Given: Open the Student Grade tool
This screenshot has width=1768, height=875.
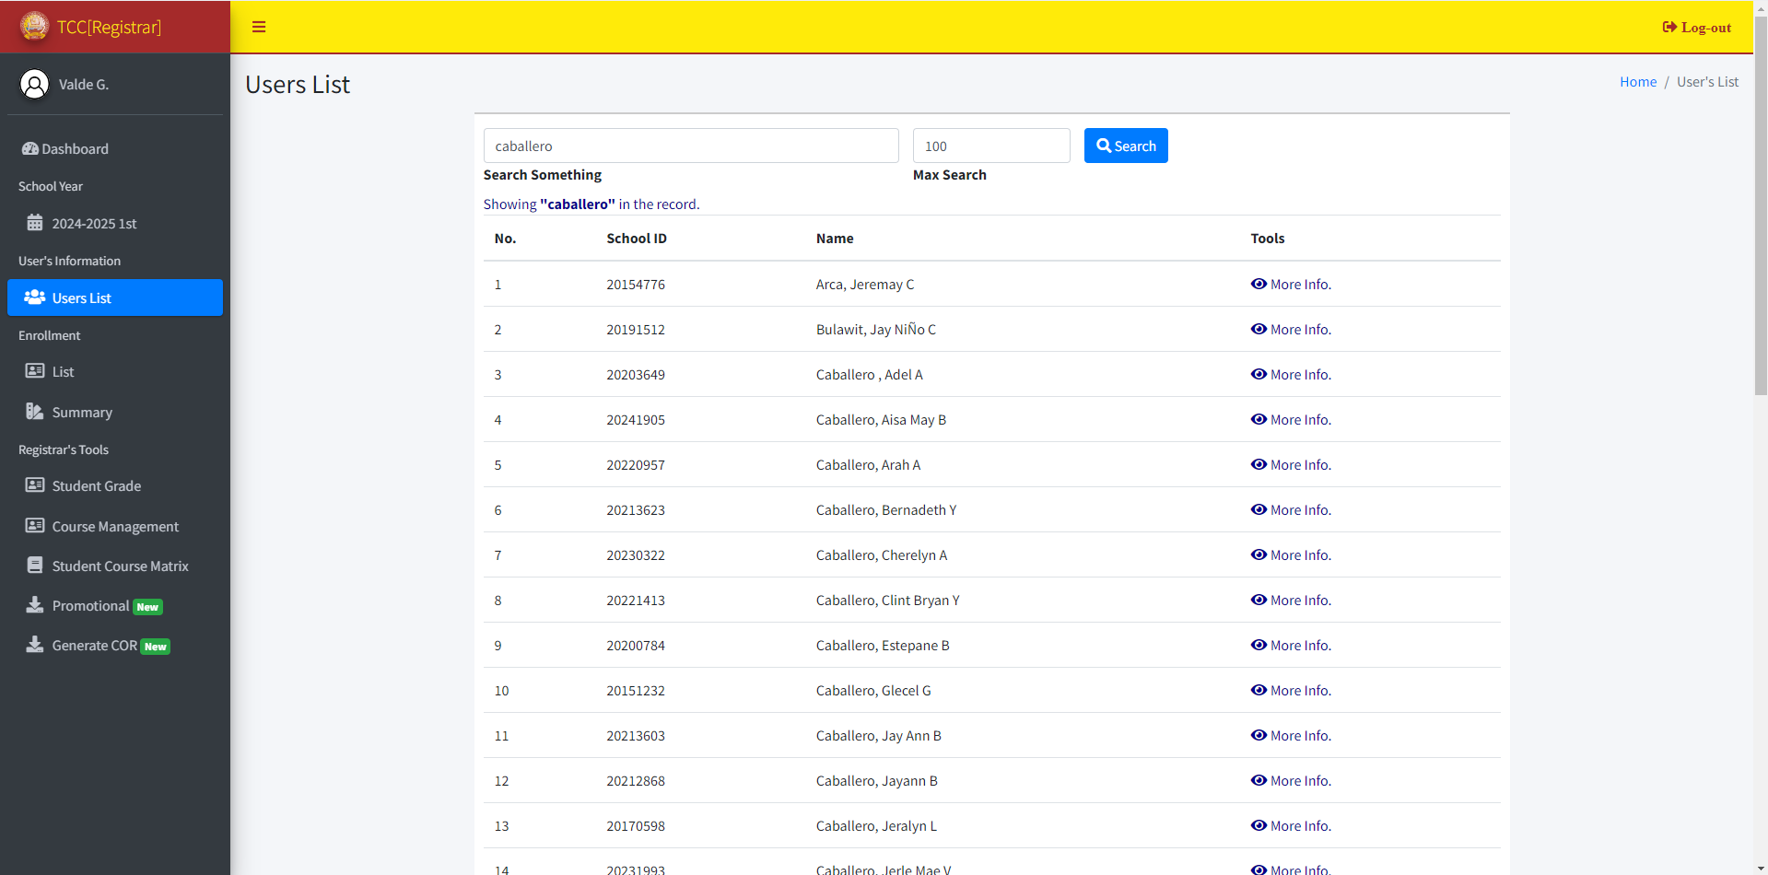Looking at the screenshot, I should coord(115,485).
